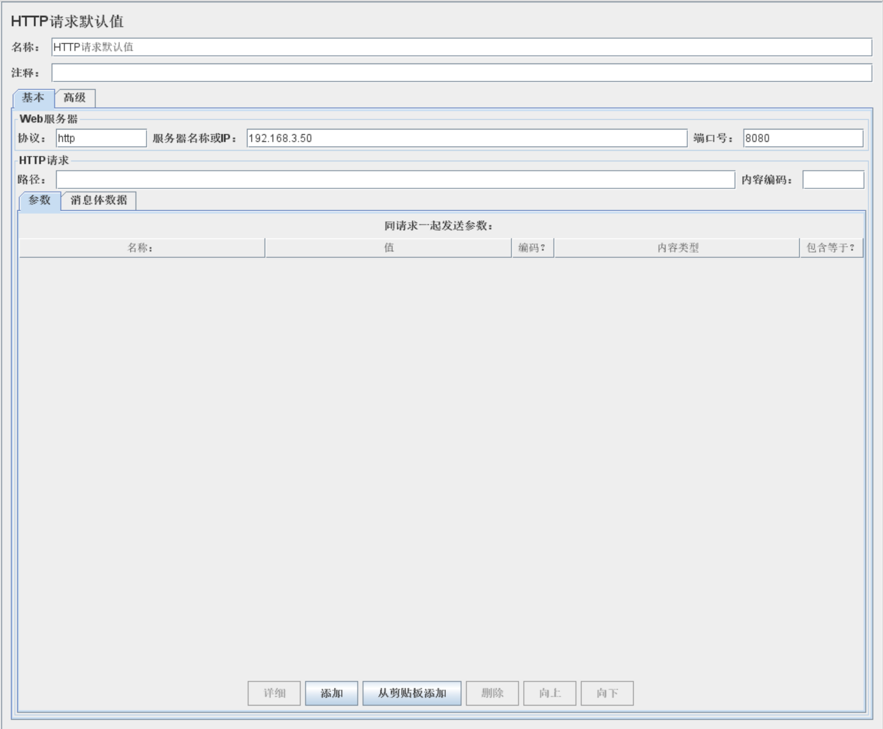Select the 参数 tab
The width and height of the screenshot is (883, 729).
(x=37, y=200)
